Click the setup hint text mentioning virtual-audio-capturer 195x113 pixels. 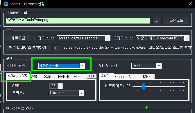[x=127, y=48]
